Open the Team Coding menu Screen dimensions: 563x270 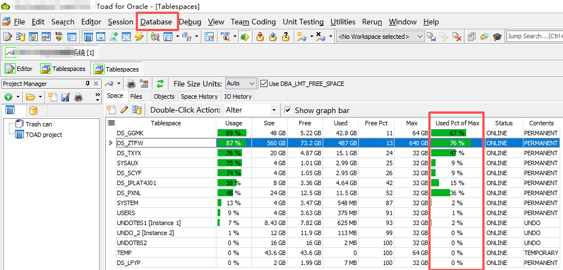(253, 22)
